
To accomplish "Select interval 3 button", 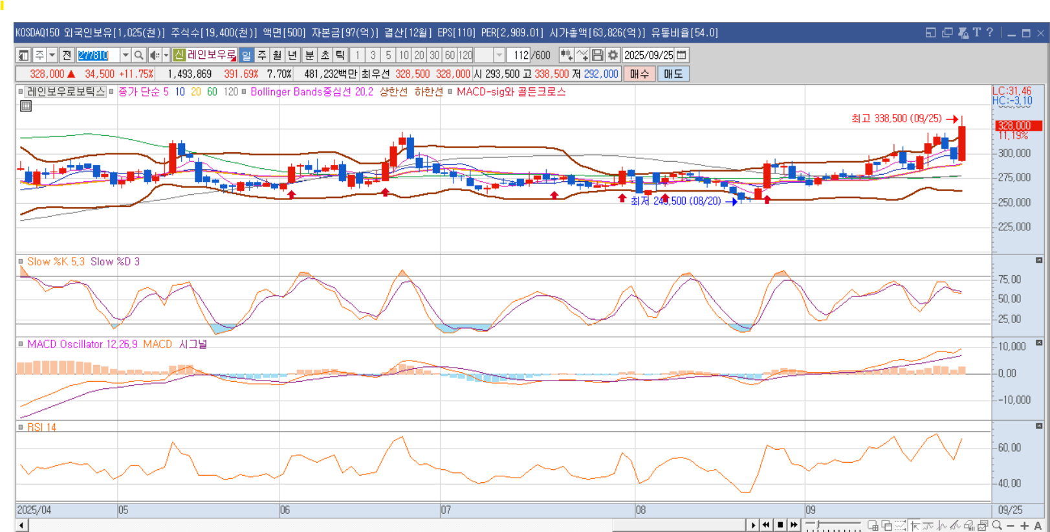I will 373,55.
